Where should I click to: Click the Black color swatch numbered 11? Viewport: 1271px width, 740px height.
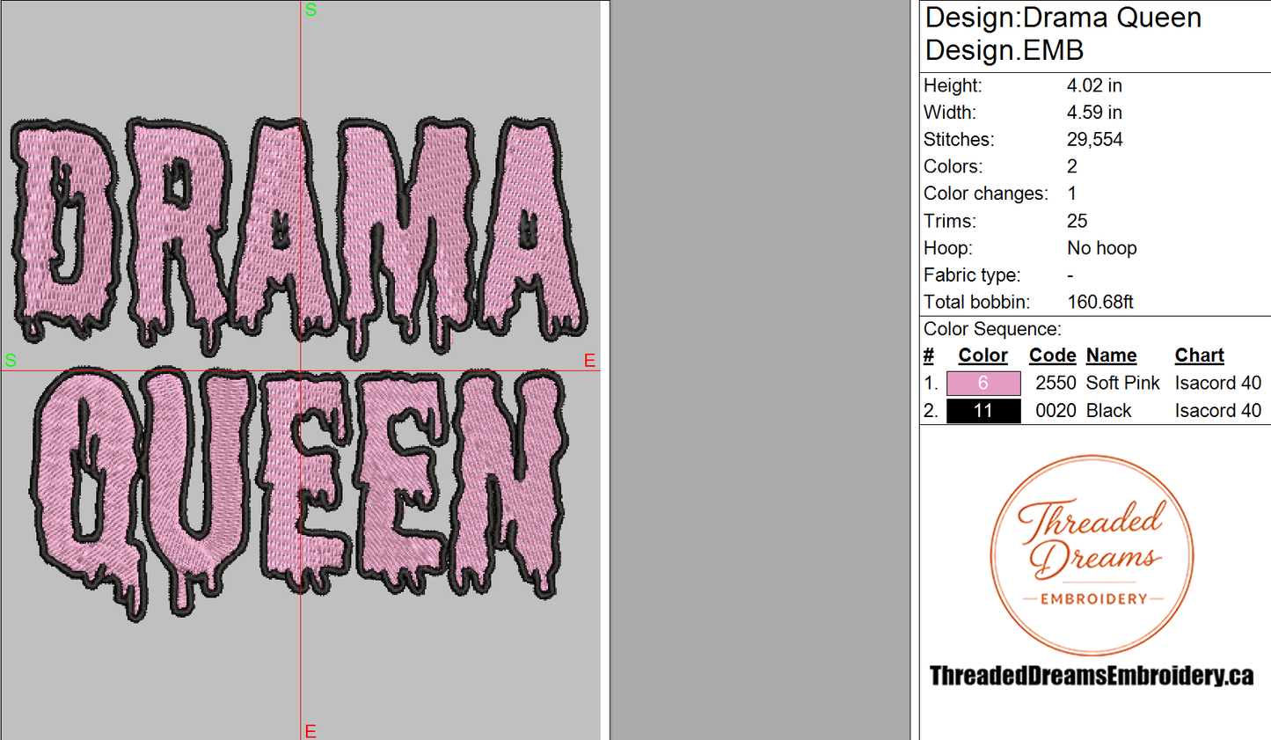tap(983, 411)
